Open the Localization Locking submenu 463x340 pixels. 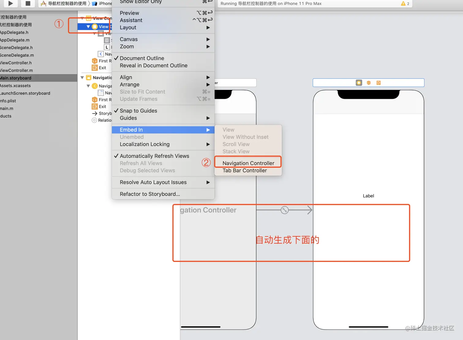163,144
